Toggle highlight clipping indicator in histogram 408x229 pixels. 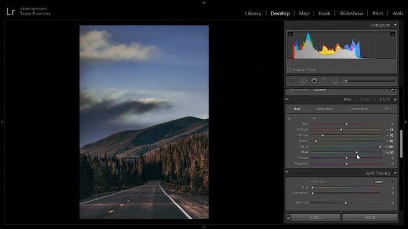coord(393,34)
